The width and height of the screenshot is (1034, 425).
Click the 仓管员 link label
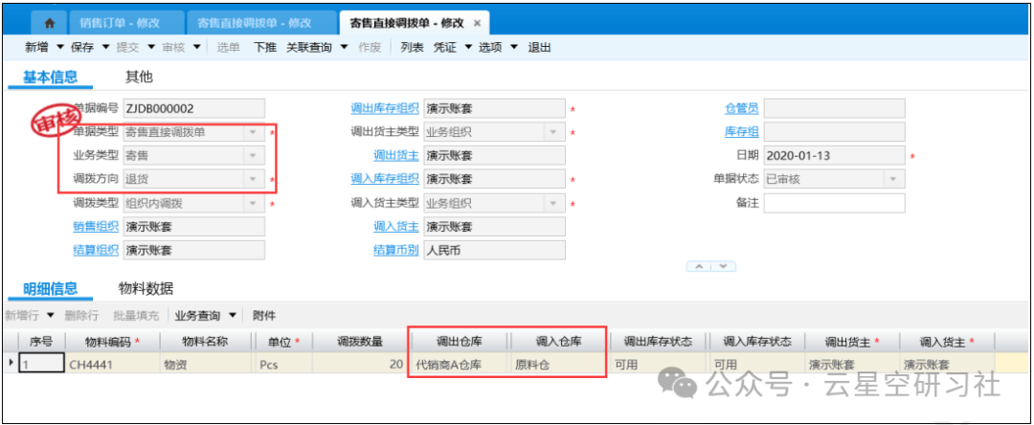741,108
